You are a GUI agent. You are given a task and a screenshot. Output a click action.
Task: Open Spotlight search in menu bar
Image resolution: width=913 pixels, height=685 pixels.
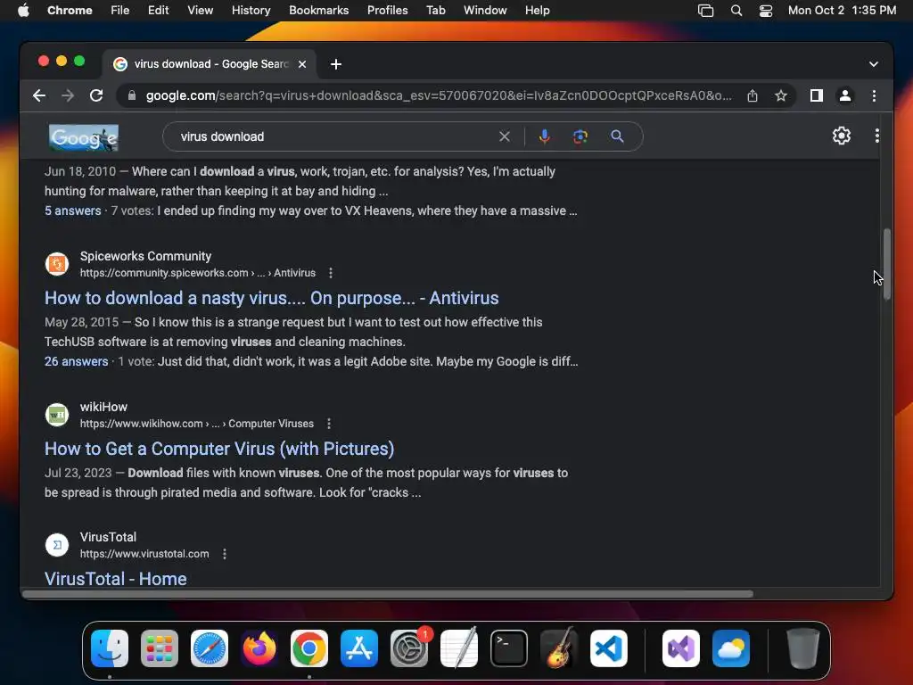[736, 11]
